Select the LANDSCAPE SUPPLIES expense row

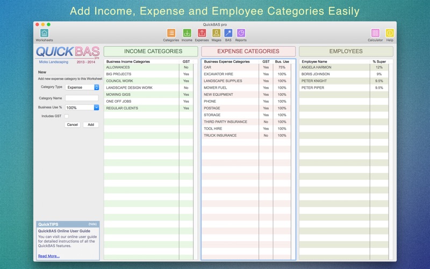pyautogui.click(x=246, y=81)
